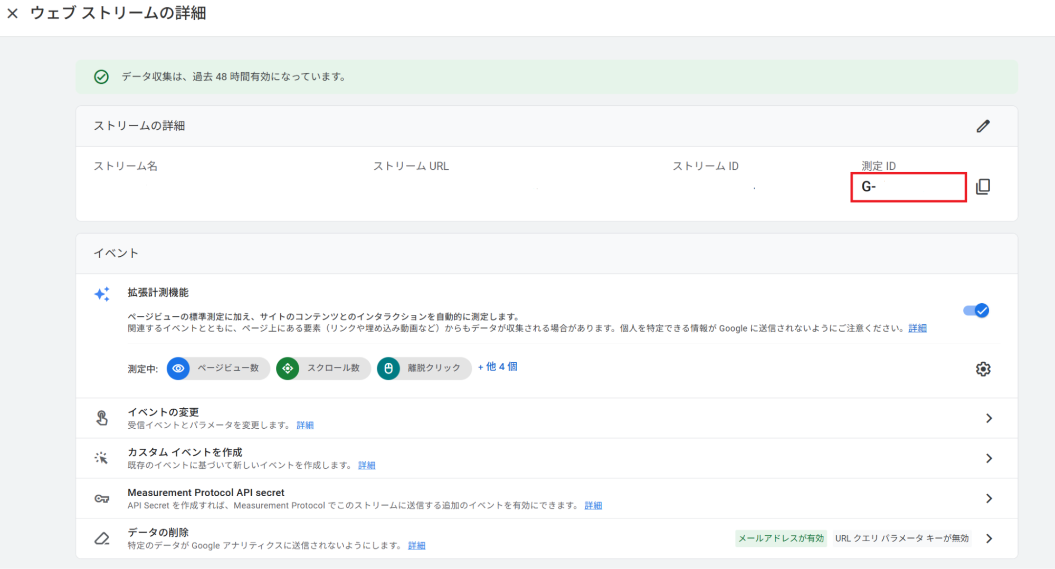Click メールアドレスが有効 green badge
Viewport: 1055px width, 569px height.
[781, 538]
